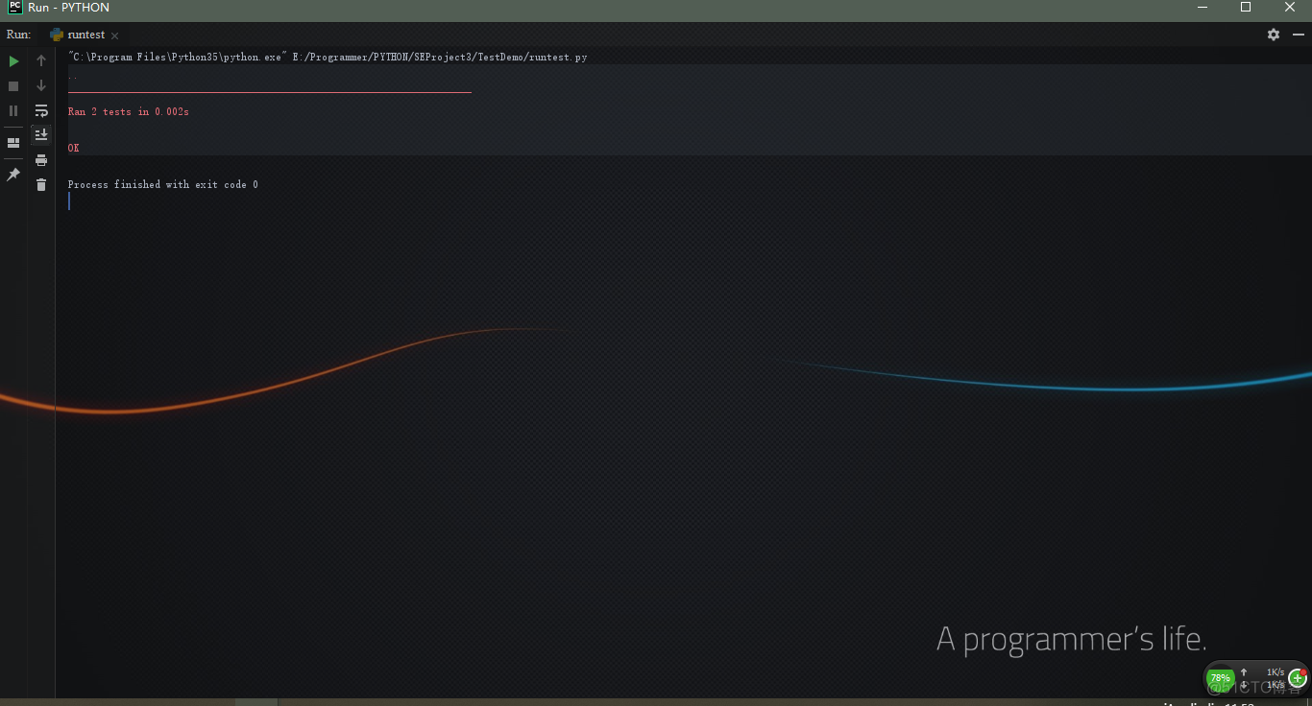Select the python.exe command line text

328,58
